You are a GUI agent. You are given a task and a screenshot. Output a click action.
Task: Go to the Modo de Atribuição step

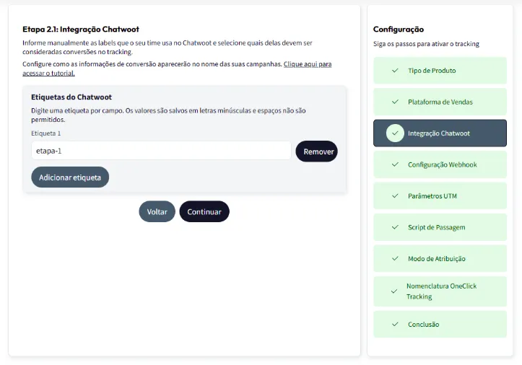(x=440, y=258)
